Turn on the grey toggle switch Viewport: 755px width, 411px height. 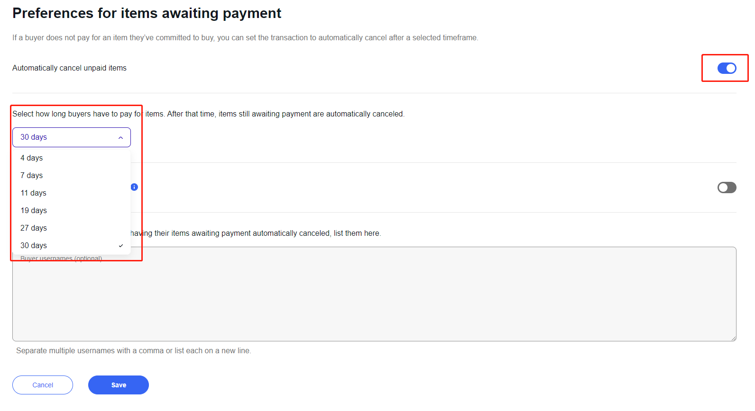[x=727, y=188]
